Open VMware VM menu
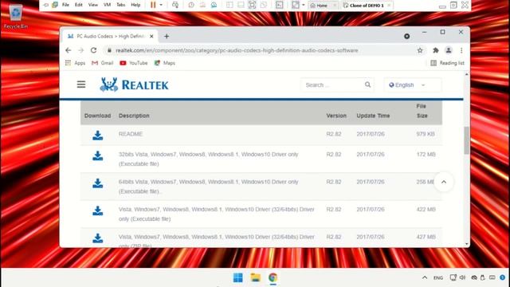Viewport: 510px width, 287px height. click(107, 5)
